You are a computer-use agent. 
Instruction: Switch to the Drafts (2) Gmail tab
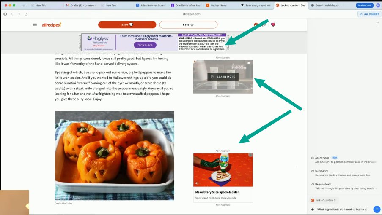(x=81, y=5)
